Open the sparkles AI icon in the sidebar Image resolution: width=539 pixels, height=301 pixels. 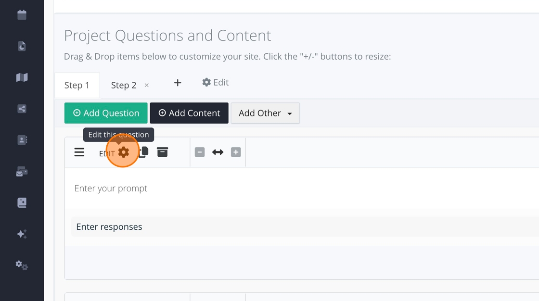[22, 234]
